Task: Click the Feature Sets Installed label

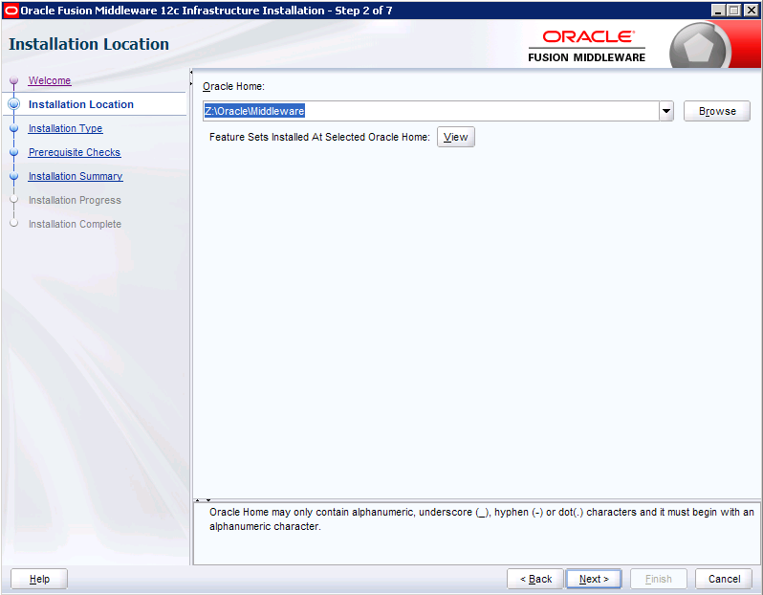Action: (x=319, y=137)
